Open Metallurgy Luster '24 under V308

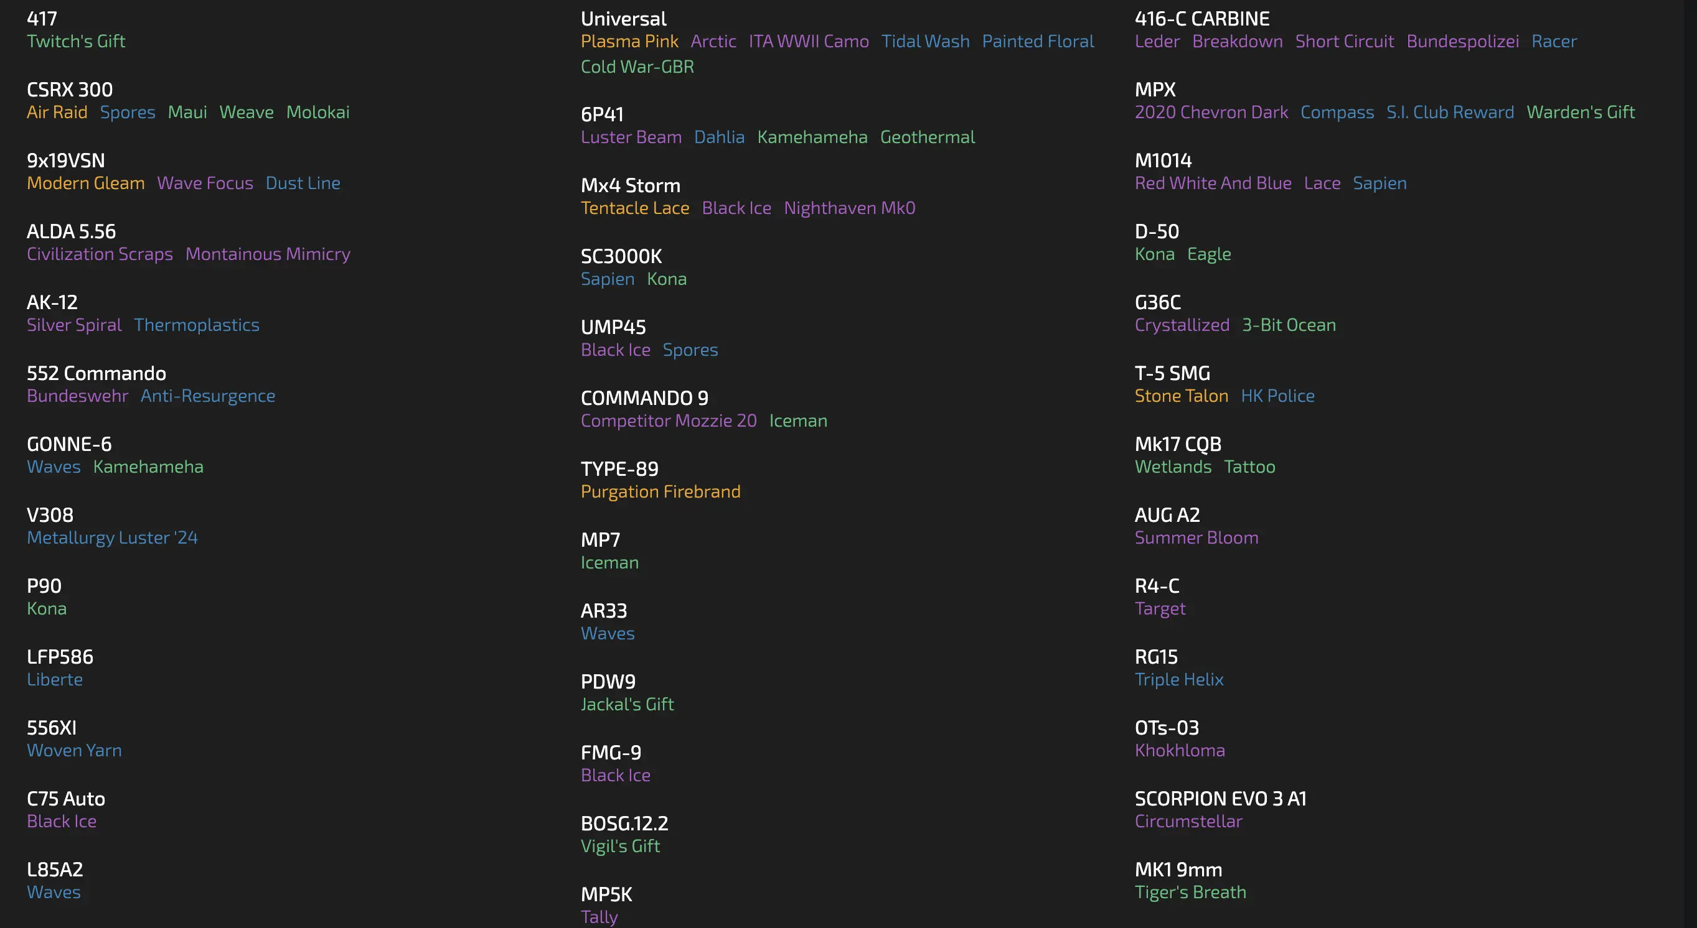point(112,539)
